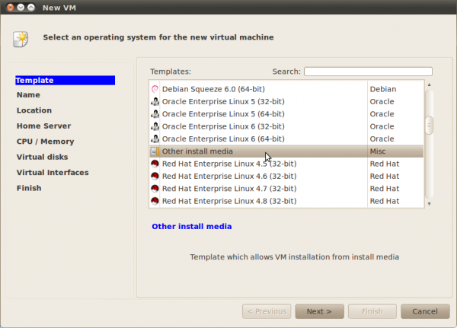Select Other install media list row
Image resolution: width=457 pixels, height=328 pixels.
(286, 151)
